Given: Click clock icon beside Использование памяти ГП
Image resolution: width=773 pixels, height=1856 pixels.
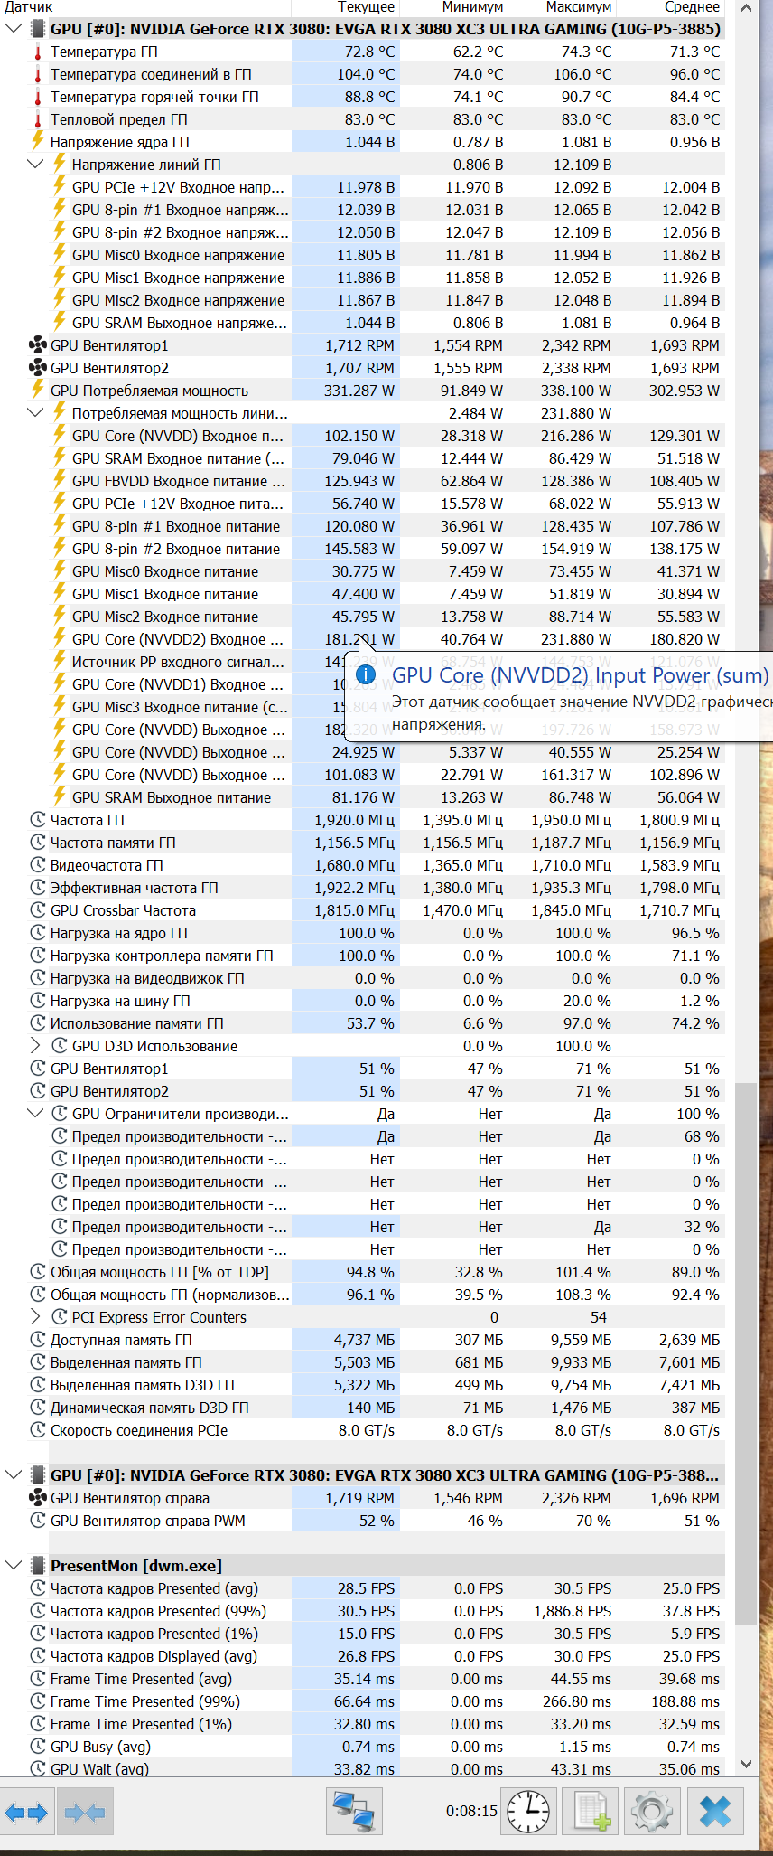Looking at the screenshot, I should coord(38,1023).
